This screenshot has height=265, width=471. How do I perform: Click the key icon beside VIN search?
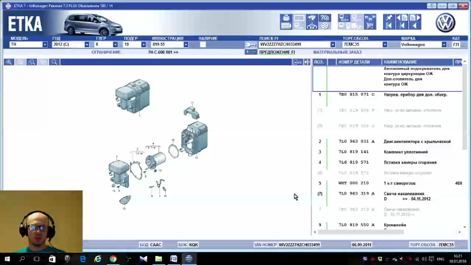(x=251, y=45)
